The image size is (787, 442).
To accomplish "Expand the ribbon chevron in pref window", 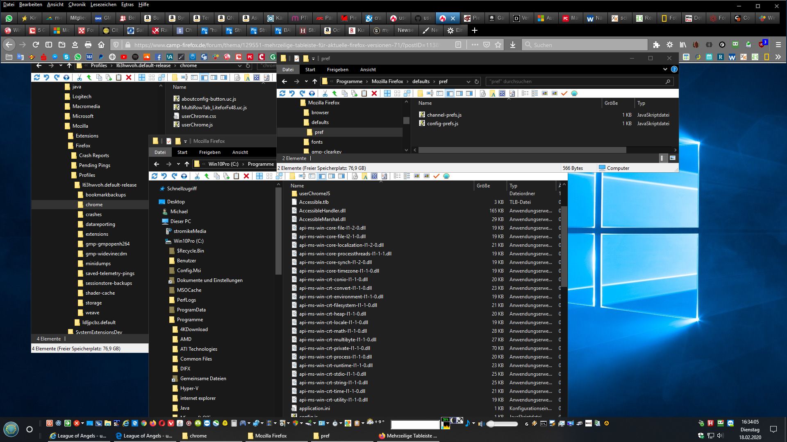I will pos(665,70).
